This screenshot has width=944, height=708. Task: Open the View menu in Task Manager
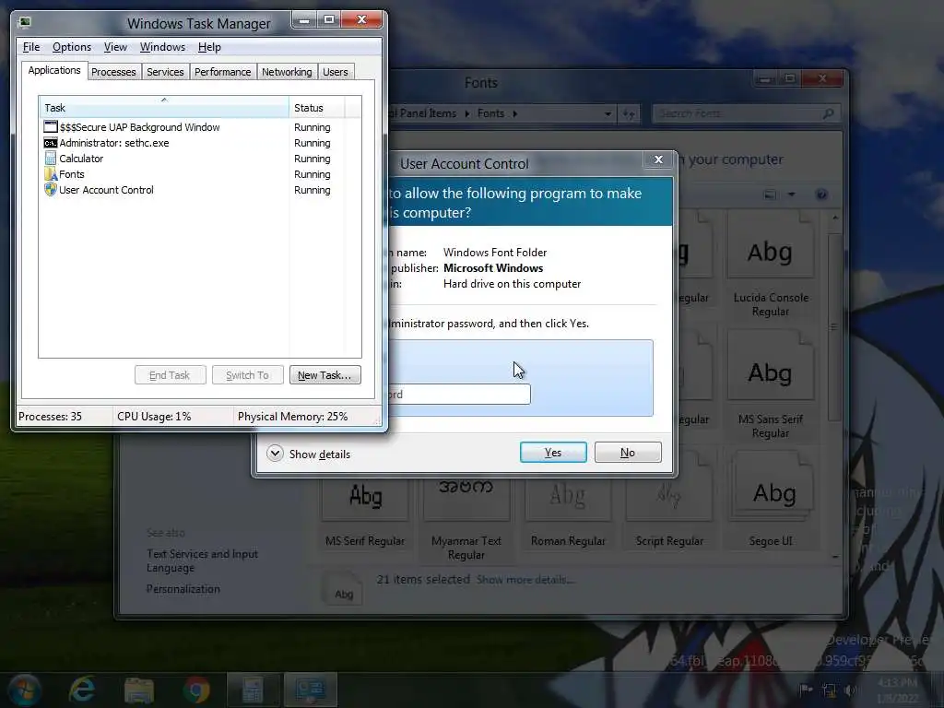tap(115, 47)
